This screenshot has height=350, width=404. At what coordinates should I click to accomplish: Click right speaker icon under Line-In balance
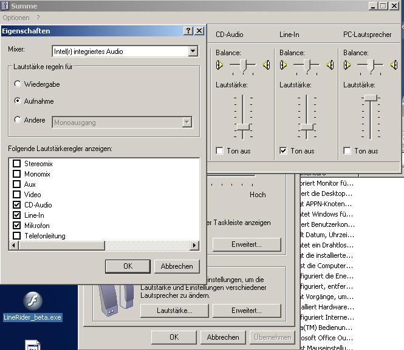tap(330, 64)
